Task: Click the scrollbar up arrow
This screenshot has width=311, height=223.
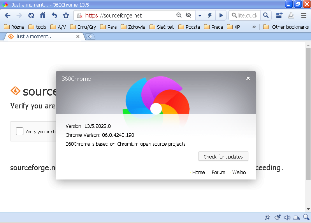Action: coord(308,45)
